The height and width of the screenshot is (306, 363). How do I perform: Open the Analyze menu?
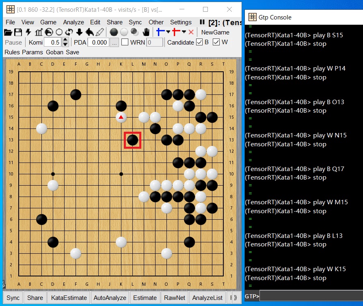click(73, 22)
